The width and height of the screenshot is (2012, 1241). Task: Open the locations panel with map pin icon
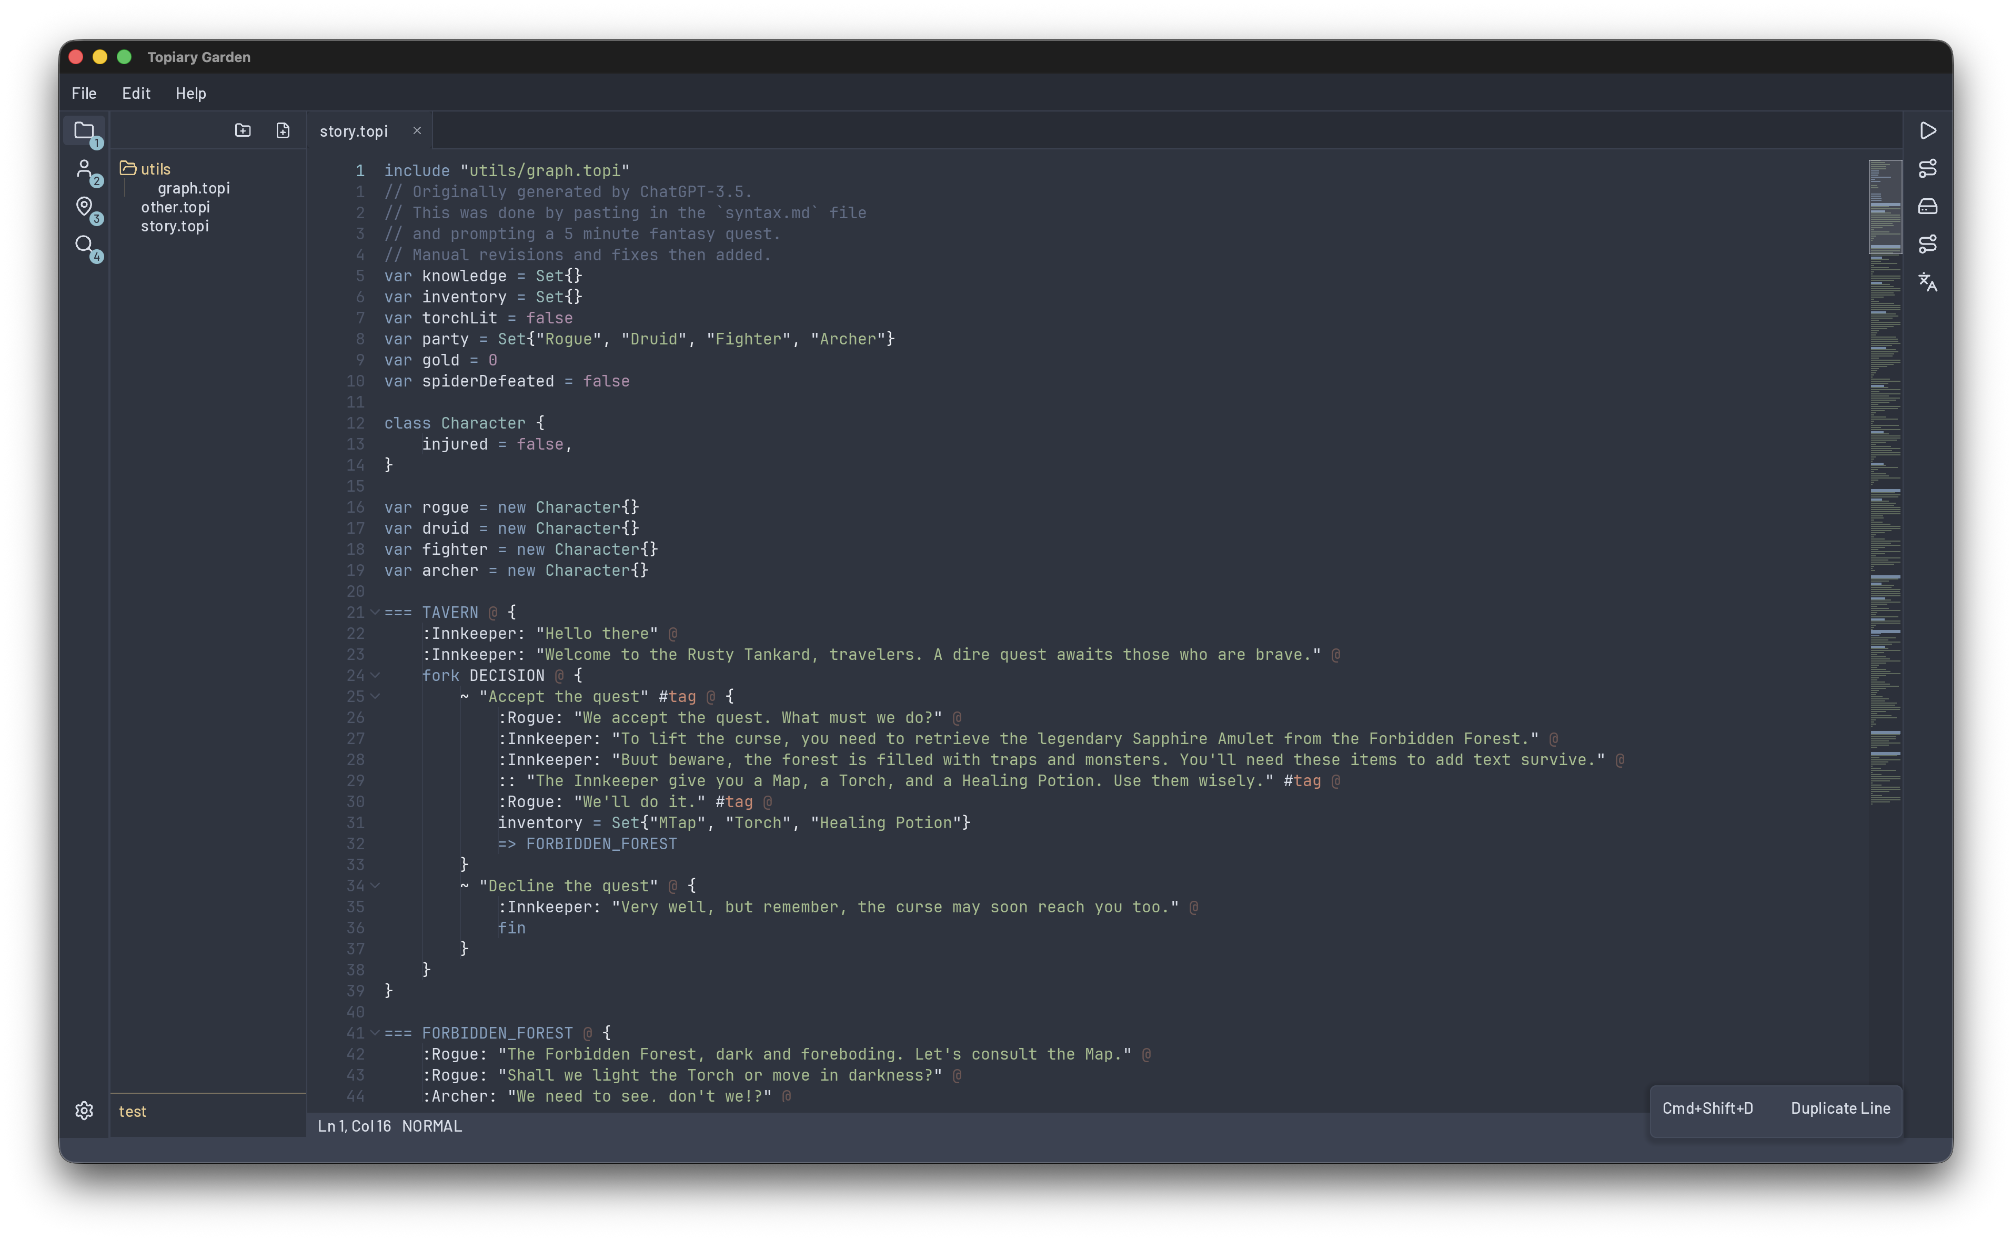click(x=84, y=207)
